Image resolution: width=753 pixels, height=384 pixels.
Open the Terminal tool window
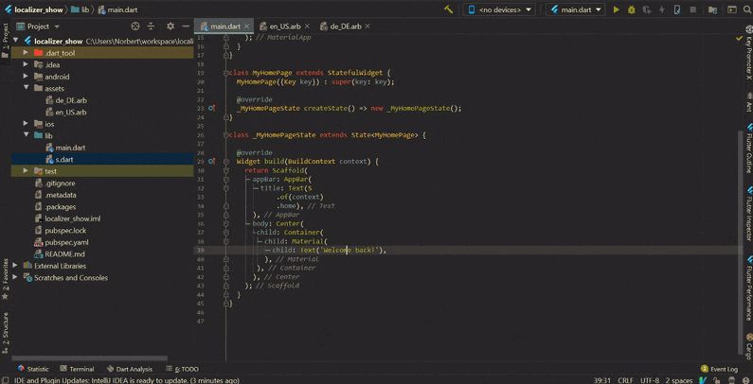click(x=78, y=369)
